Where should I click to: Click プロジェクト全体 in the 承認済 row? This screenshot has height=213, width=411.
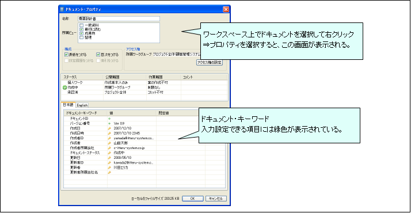[115, 93]
